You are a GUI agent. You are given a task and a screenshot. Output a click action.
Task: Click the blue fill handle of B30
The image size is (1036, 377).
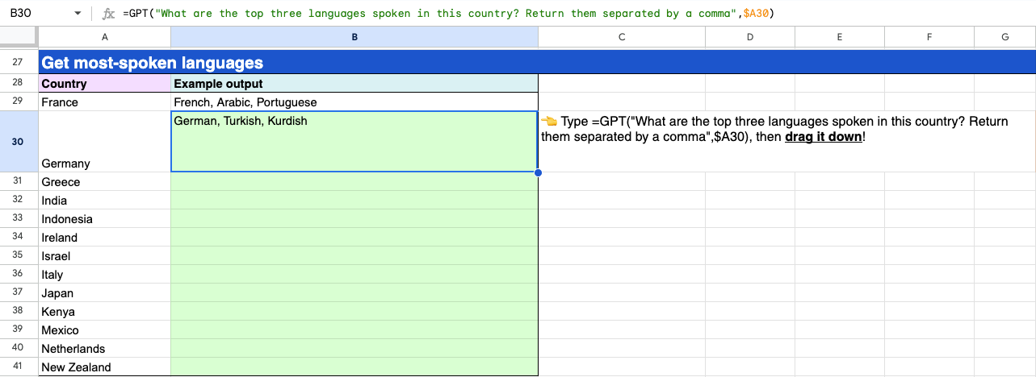538,172
